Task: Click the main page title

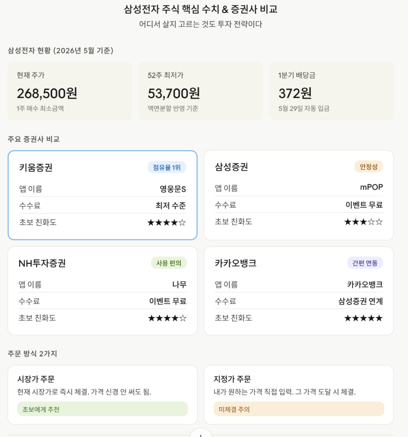Action: (x=200, y=9)
